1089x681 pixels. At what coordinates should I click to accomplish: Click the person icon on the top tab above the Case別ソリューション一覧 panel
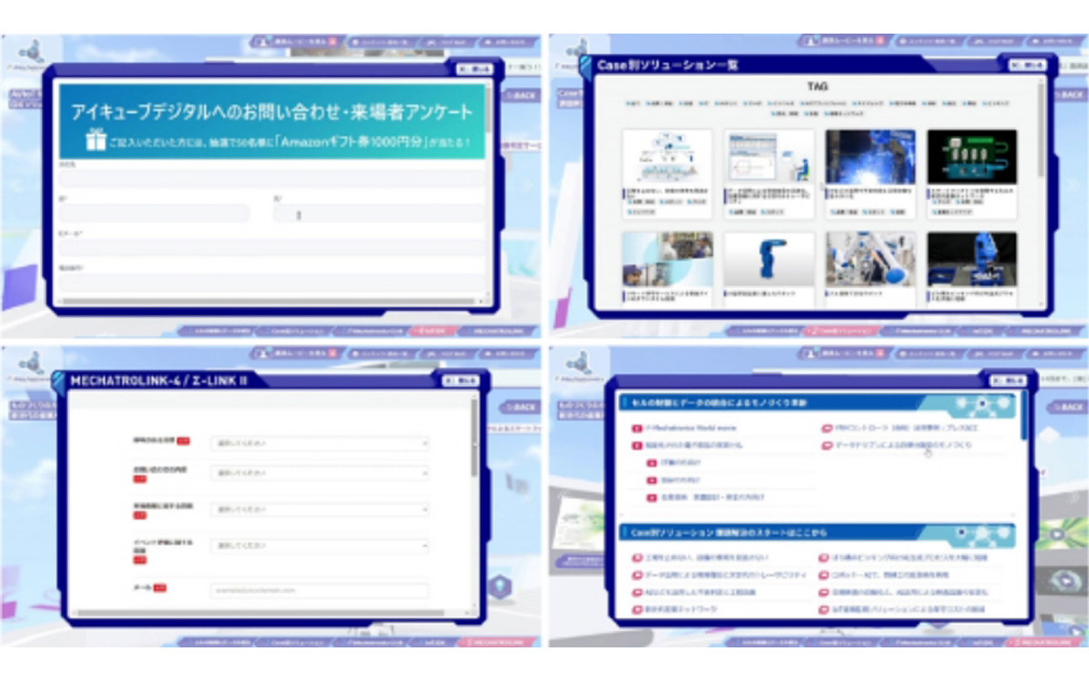point(807,42)
